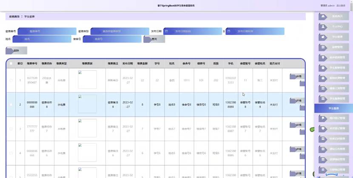
Task: Click the bill number 8888888888 cell
Action: point(32,105)
